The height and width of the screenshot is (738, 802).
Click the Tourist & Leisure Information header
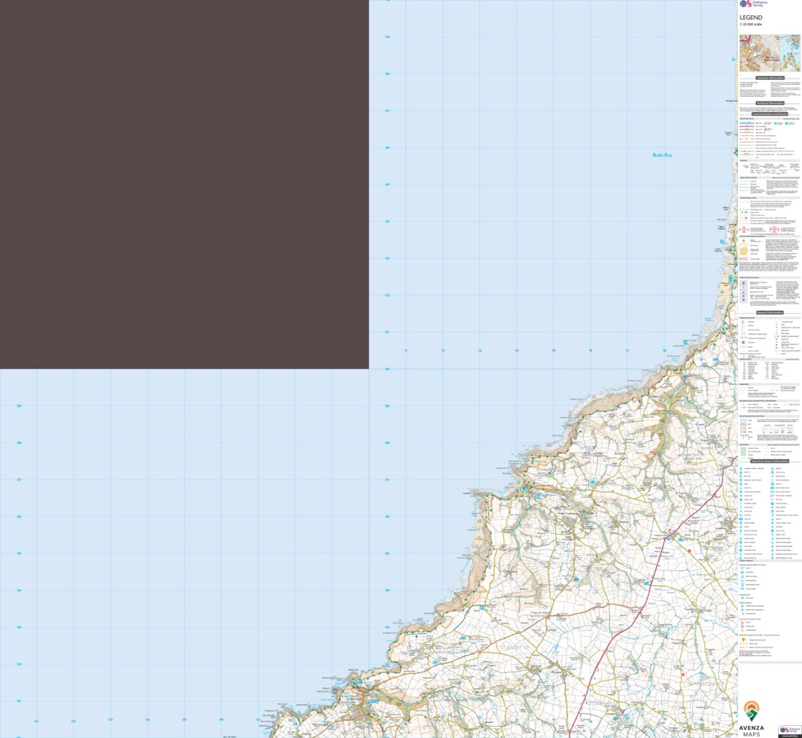770,461
